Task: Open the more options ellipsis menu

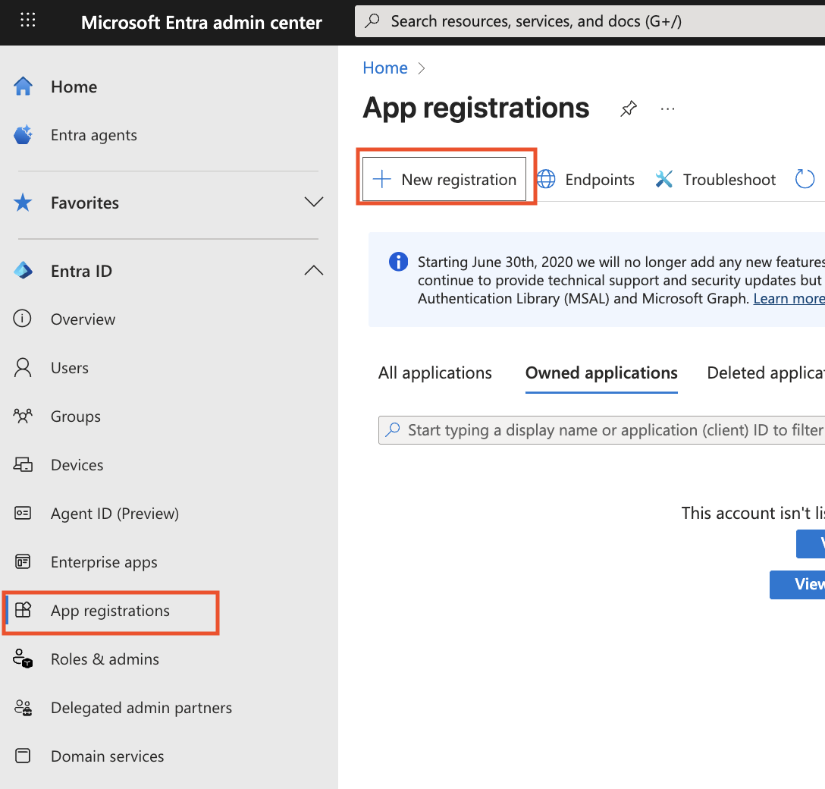Action: pos(667,108)
